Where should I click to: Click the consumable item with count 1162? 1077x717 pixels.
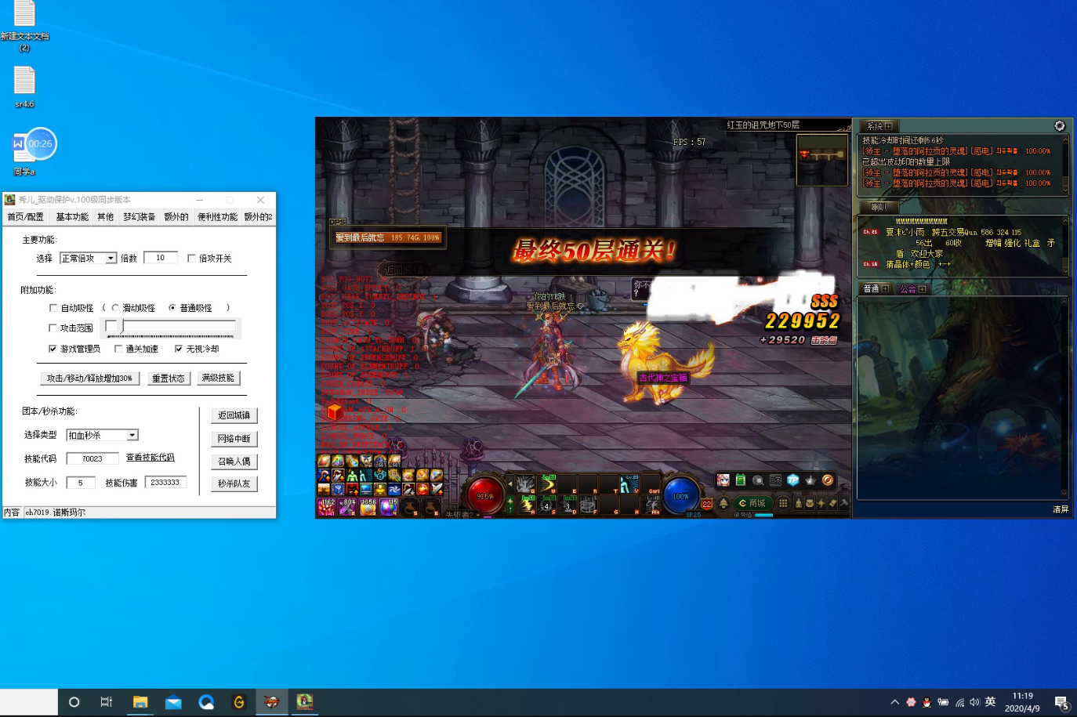click(x=326, y=507)
